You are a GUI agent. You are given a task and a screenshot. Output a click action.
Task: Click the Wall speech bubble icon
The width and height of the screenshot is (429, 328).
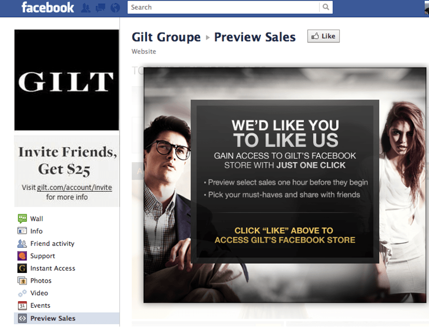(x=22, y=219)
